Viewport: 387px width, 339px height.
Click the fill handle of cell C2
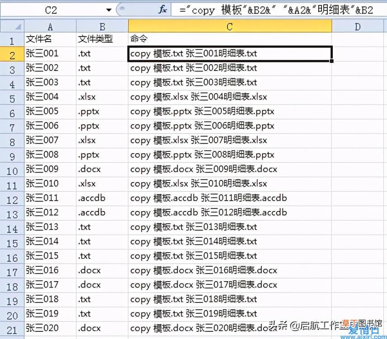331,61
